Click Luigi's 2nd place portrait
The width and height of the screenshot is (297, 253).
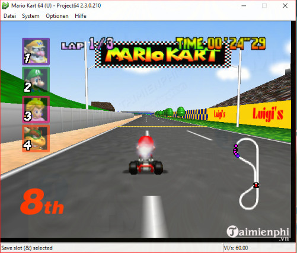36,80
